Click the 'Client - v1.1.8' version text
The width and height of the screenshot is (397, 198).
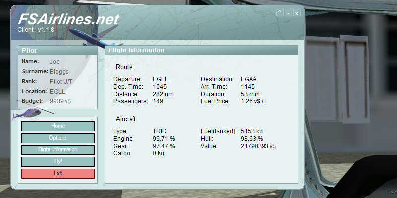pos(36,30)
